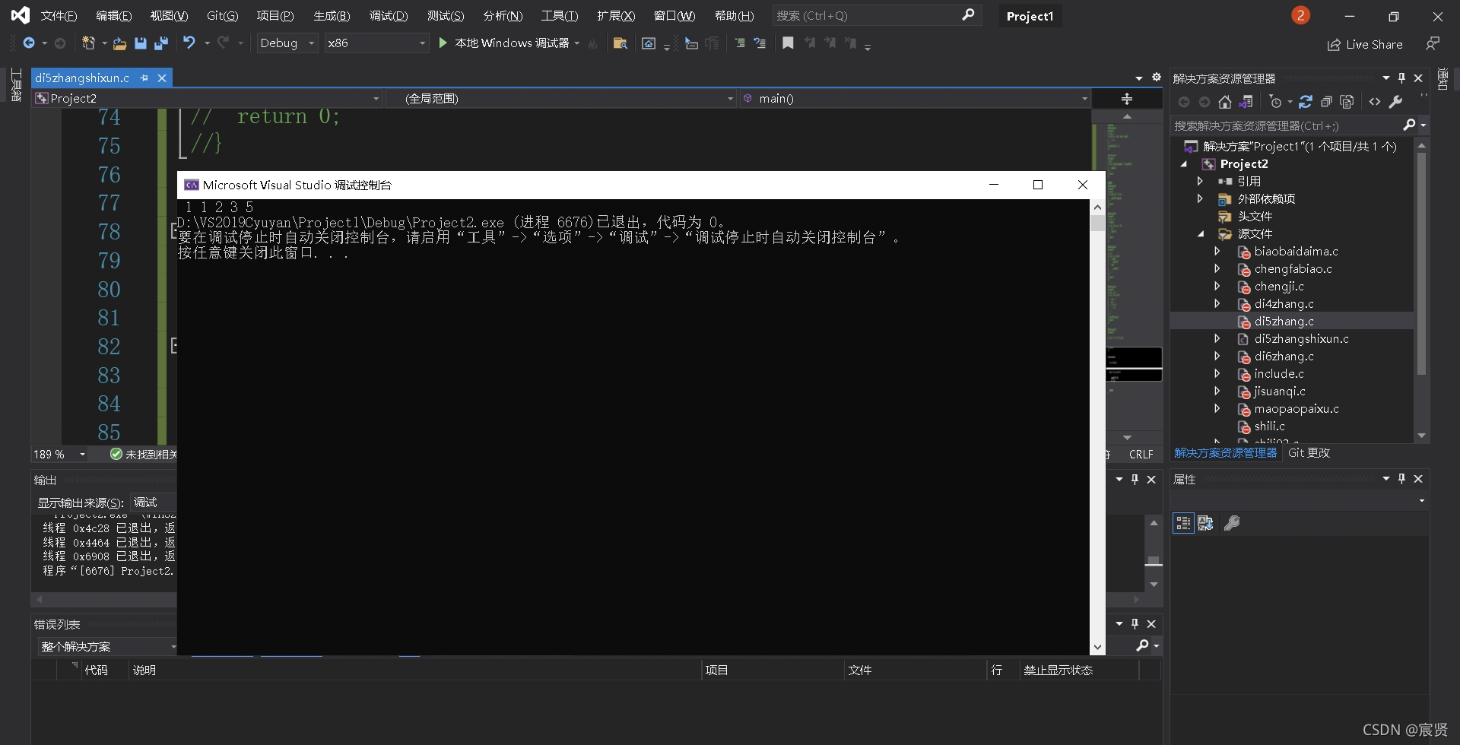The width and height of the screenshot is (1460, 745).
Task: Select di5zhangshixun.c in Solution Explorer
Action: (x=1301, y=339)
